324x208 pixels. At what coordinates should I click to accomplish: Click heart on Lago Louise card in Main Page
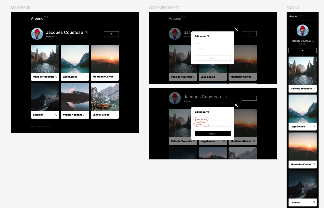coord(86,77)
